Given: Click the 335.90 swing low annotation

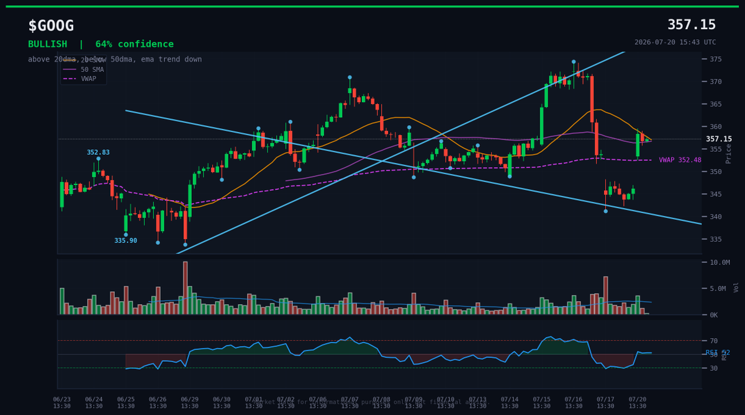Looking at the screenshot, I should pos(125,240).
